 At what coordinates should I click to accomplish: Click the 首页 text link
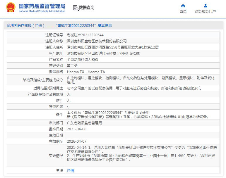[x=183, y=11]
